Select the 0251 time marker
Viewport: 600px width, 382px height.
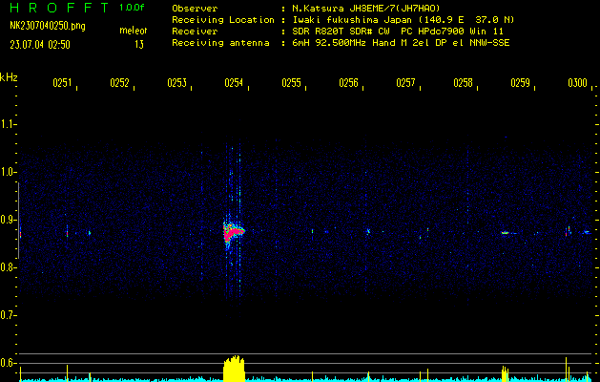click(x=62, y=84)
